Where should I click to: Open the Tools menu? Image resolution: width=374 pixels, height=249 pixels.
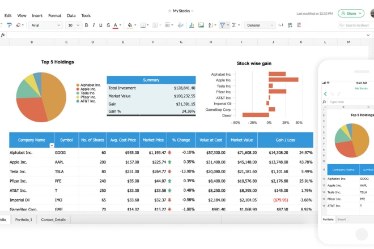coord(86,15)
